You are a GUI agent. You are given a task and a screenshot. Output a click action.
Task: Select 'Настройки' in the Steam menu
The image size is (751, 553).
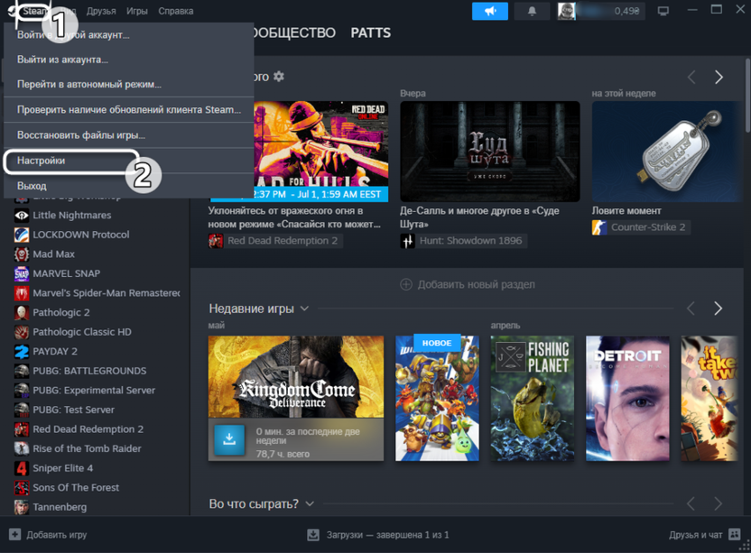pyautogui.click(x=128, y=161)
